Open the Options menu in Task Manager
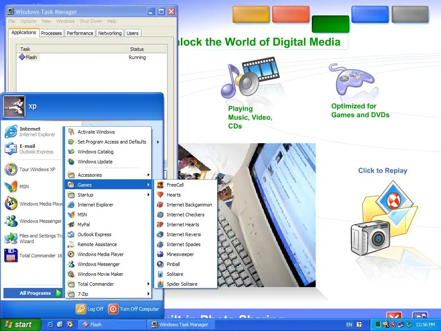 [x=28, y=21]
